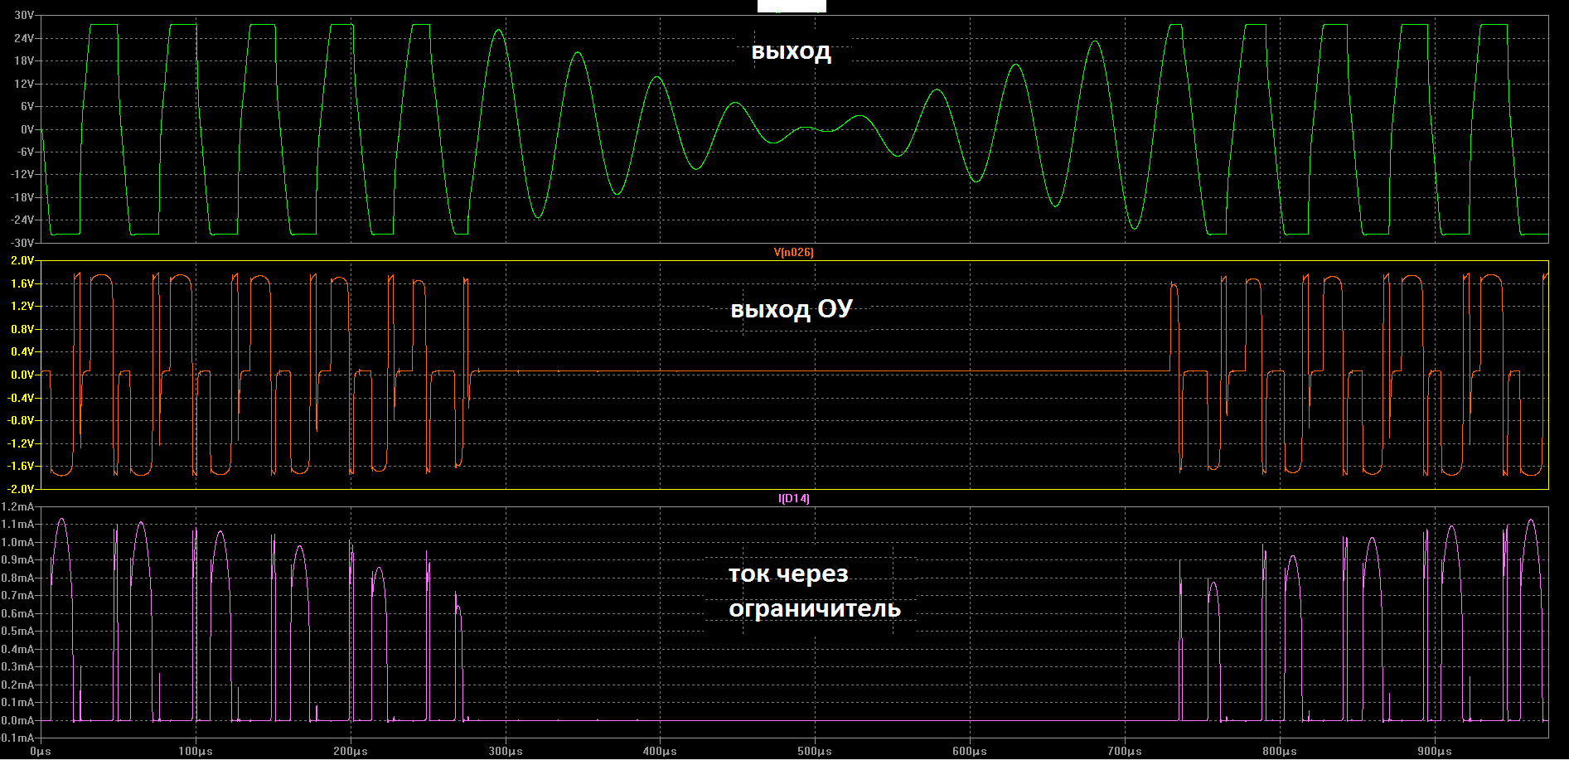The image size is (1569, 760).
Task: Click the 30V label on the top axis
Action: (24, 16)
